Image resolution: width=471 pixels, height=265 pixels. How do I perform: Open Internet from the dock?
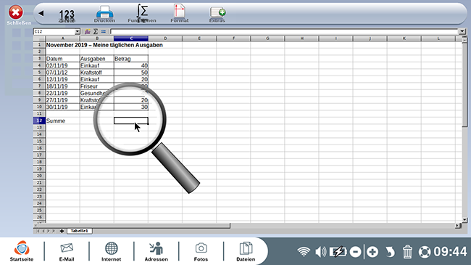pyautogui.click(x=111, y=251)
